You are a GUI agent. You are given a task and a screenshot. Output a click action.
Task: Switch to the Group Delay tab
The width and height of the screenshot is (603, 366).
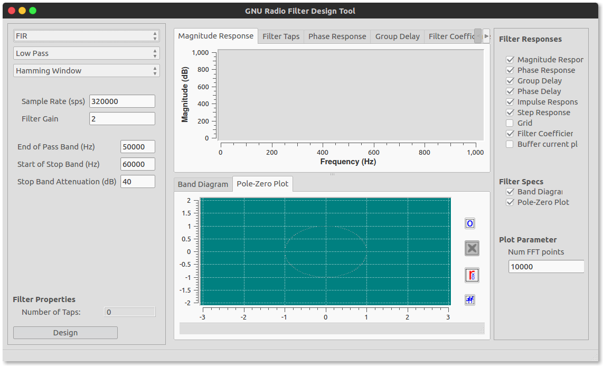pos(397,36)
